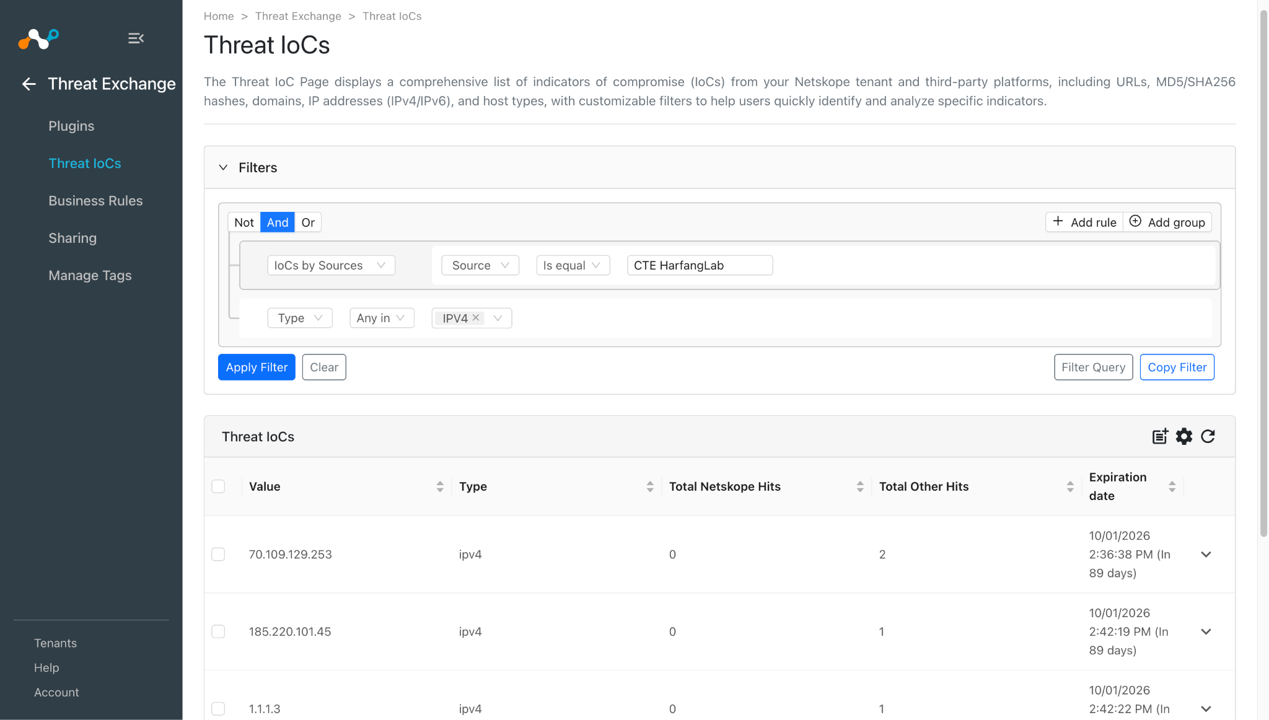This screenshot has height=720, width=1269.
Task: Click the export IoCs list icon
Action: click(1160, 436)
